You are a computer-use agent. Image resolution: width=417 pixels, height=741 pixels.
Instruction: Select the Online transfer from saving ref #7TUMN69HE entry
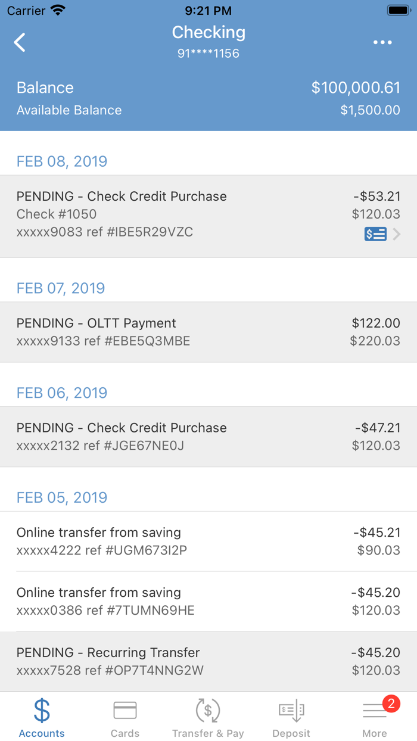click(x=208, y=601)
